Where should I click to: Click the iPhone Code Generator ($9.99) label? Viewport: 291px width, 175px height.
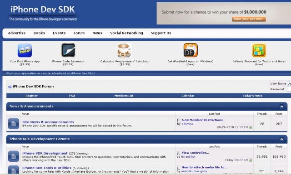point(68,63)
